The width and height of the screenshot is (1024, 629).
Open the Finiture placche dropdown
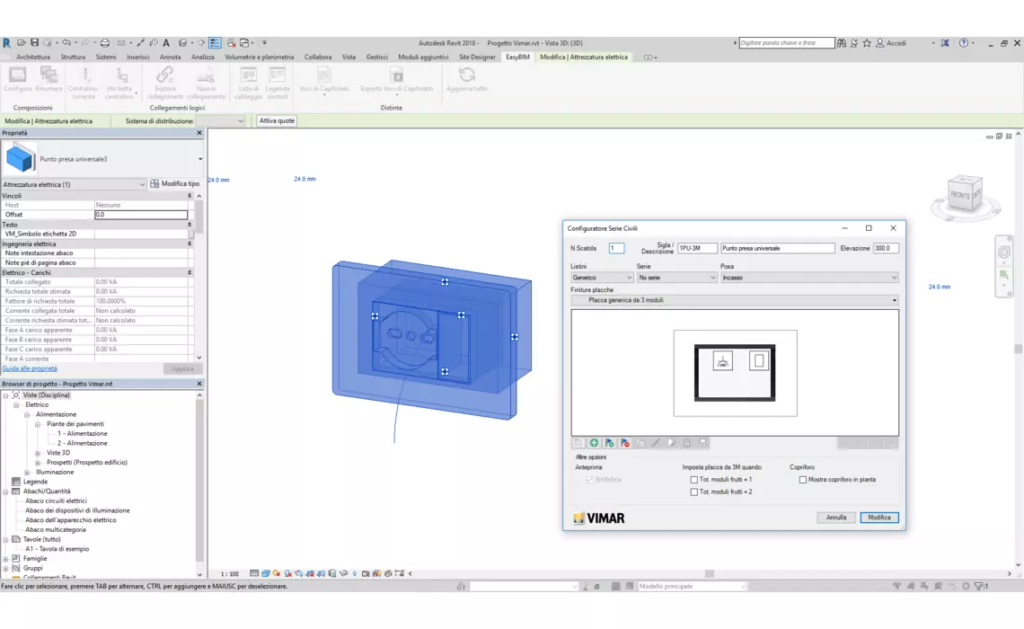pos(735,300)
